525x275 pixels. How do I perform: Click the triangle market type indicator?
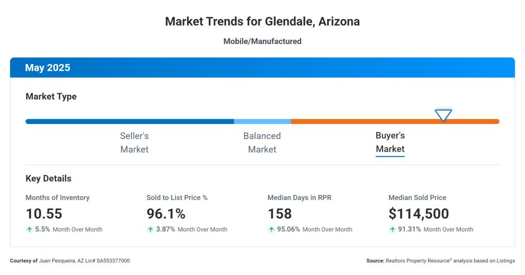click(x=443, y=115)
